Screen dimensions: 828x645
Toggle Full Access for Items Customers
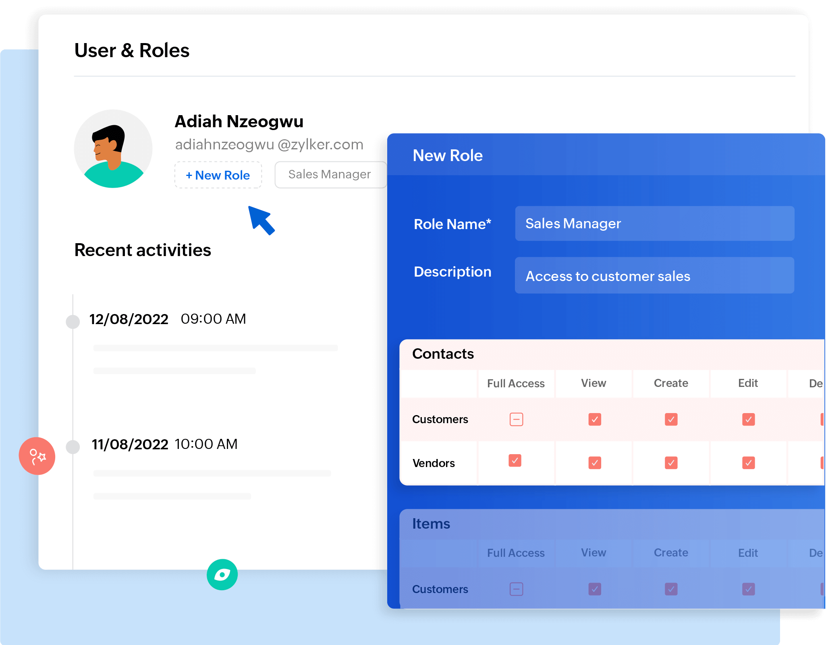516,589
